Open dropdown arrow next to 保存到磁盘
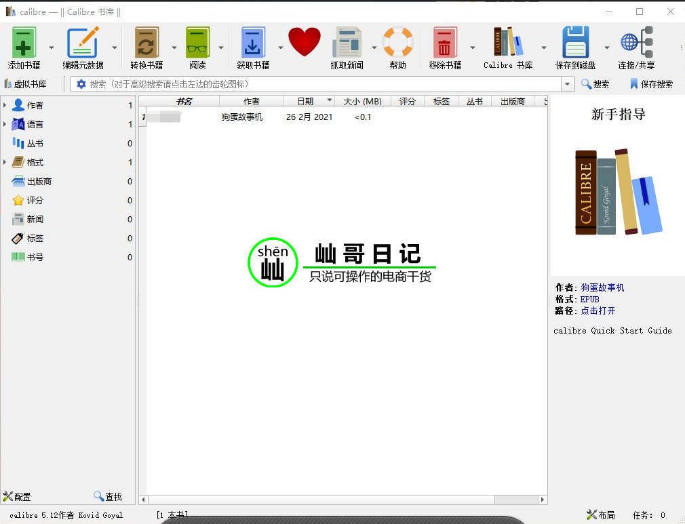 [x=607, y=47]
